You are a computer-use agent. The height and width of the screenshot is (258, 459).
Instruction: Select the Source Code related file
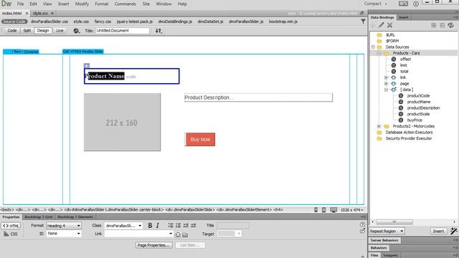pos(14,21)
